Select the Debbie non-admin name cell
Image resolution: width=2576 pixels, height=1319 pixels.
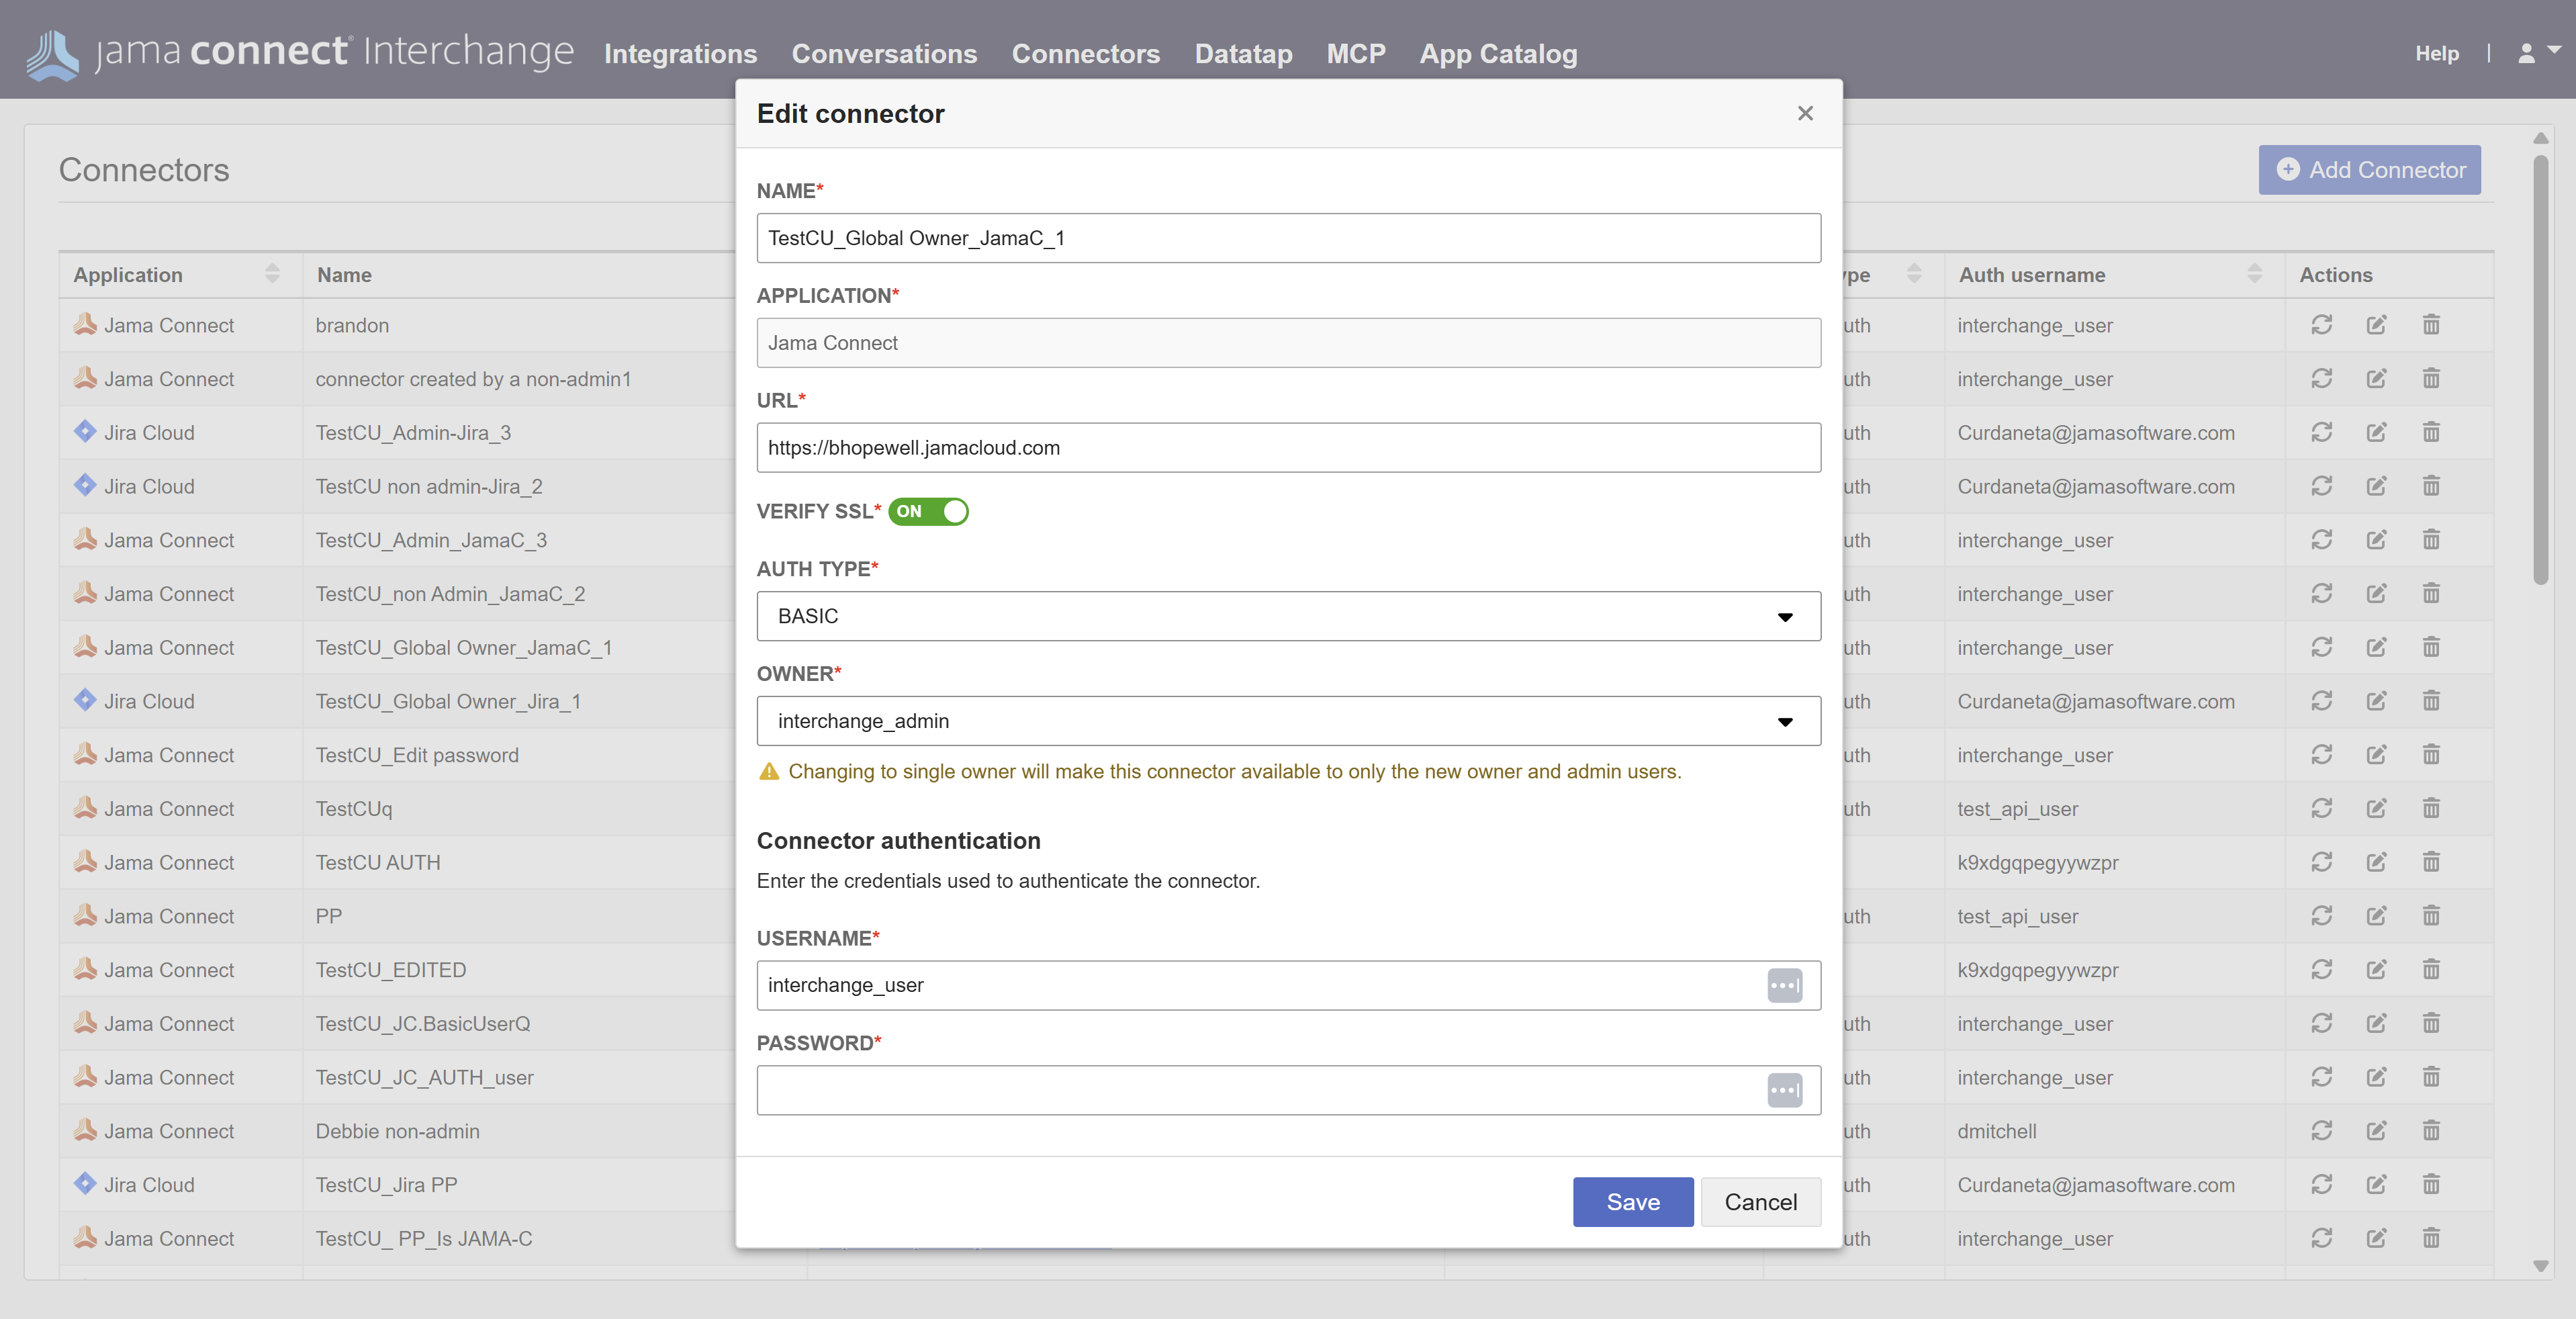point(397,1131)
